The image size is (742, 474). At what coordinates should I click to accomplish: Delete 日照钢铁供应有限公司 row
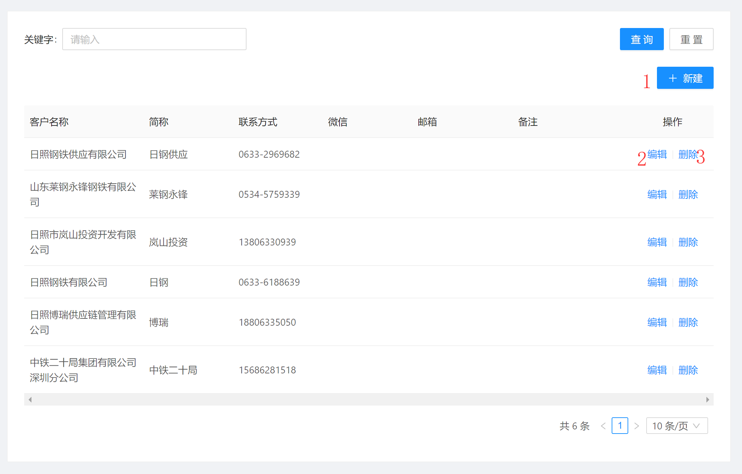(x=687, y=155)
